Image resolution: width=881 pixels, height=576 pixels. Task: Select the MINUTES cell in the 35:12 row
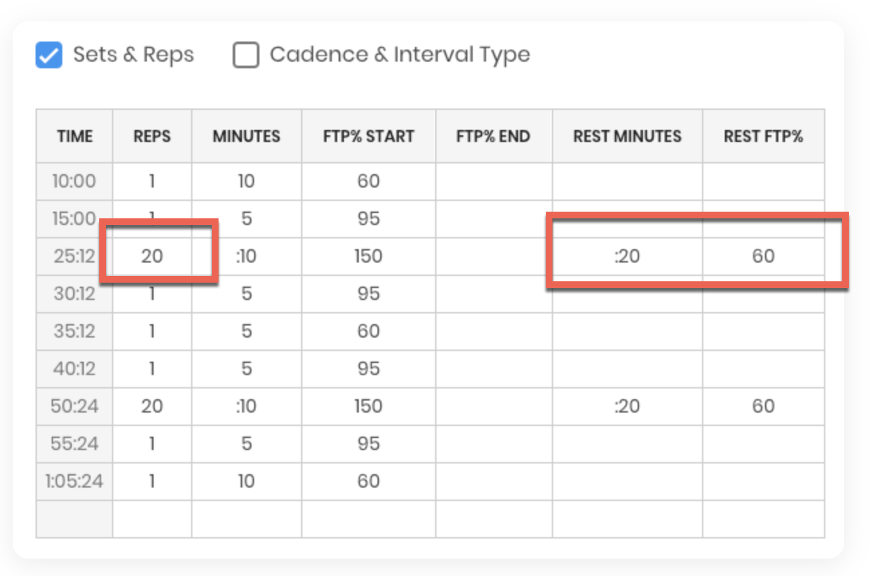(x=247, y=332)
